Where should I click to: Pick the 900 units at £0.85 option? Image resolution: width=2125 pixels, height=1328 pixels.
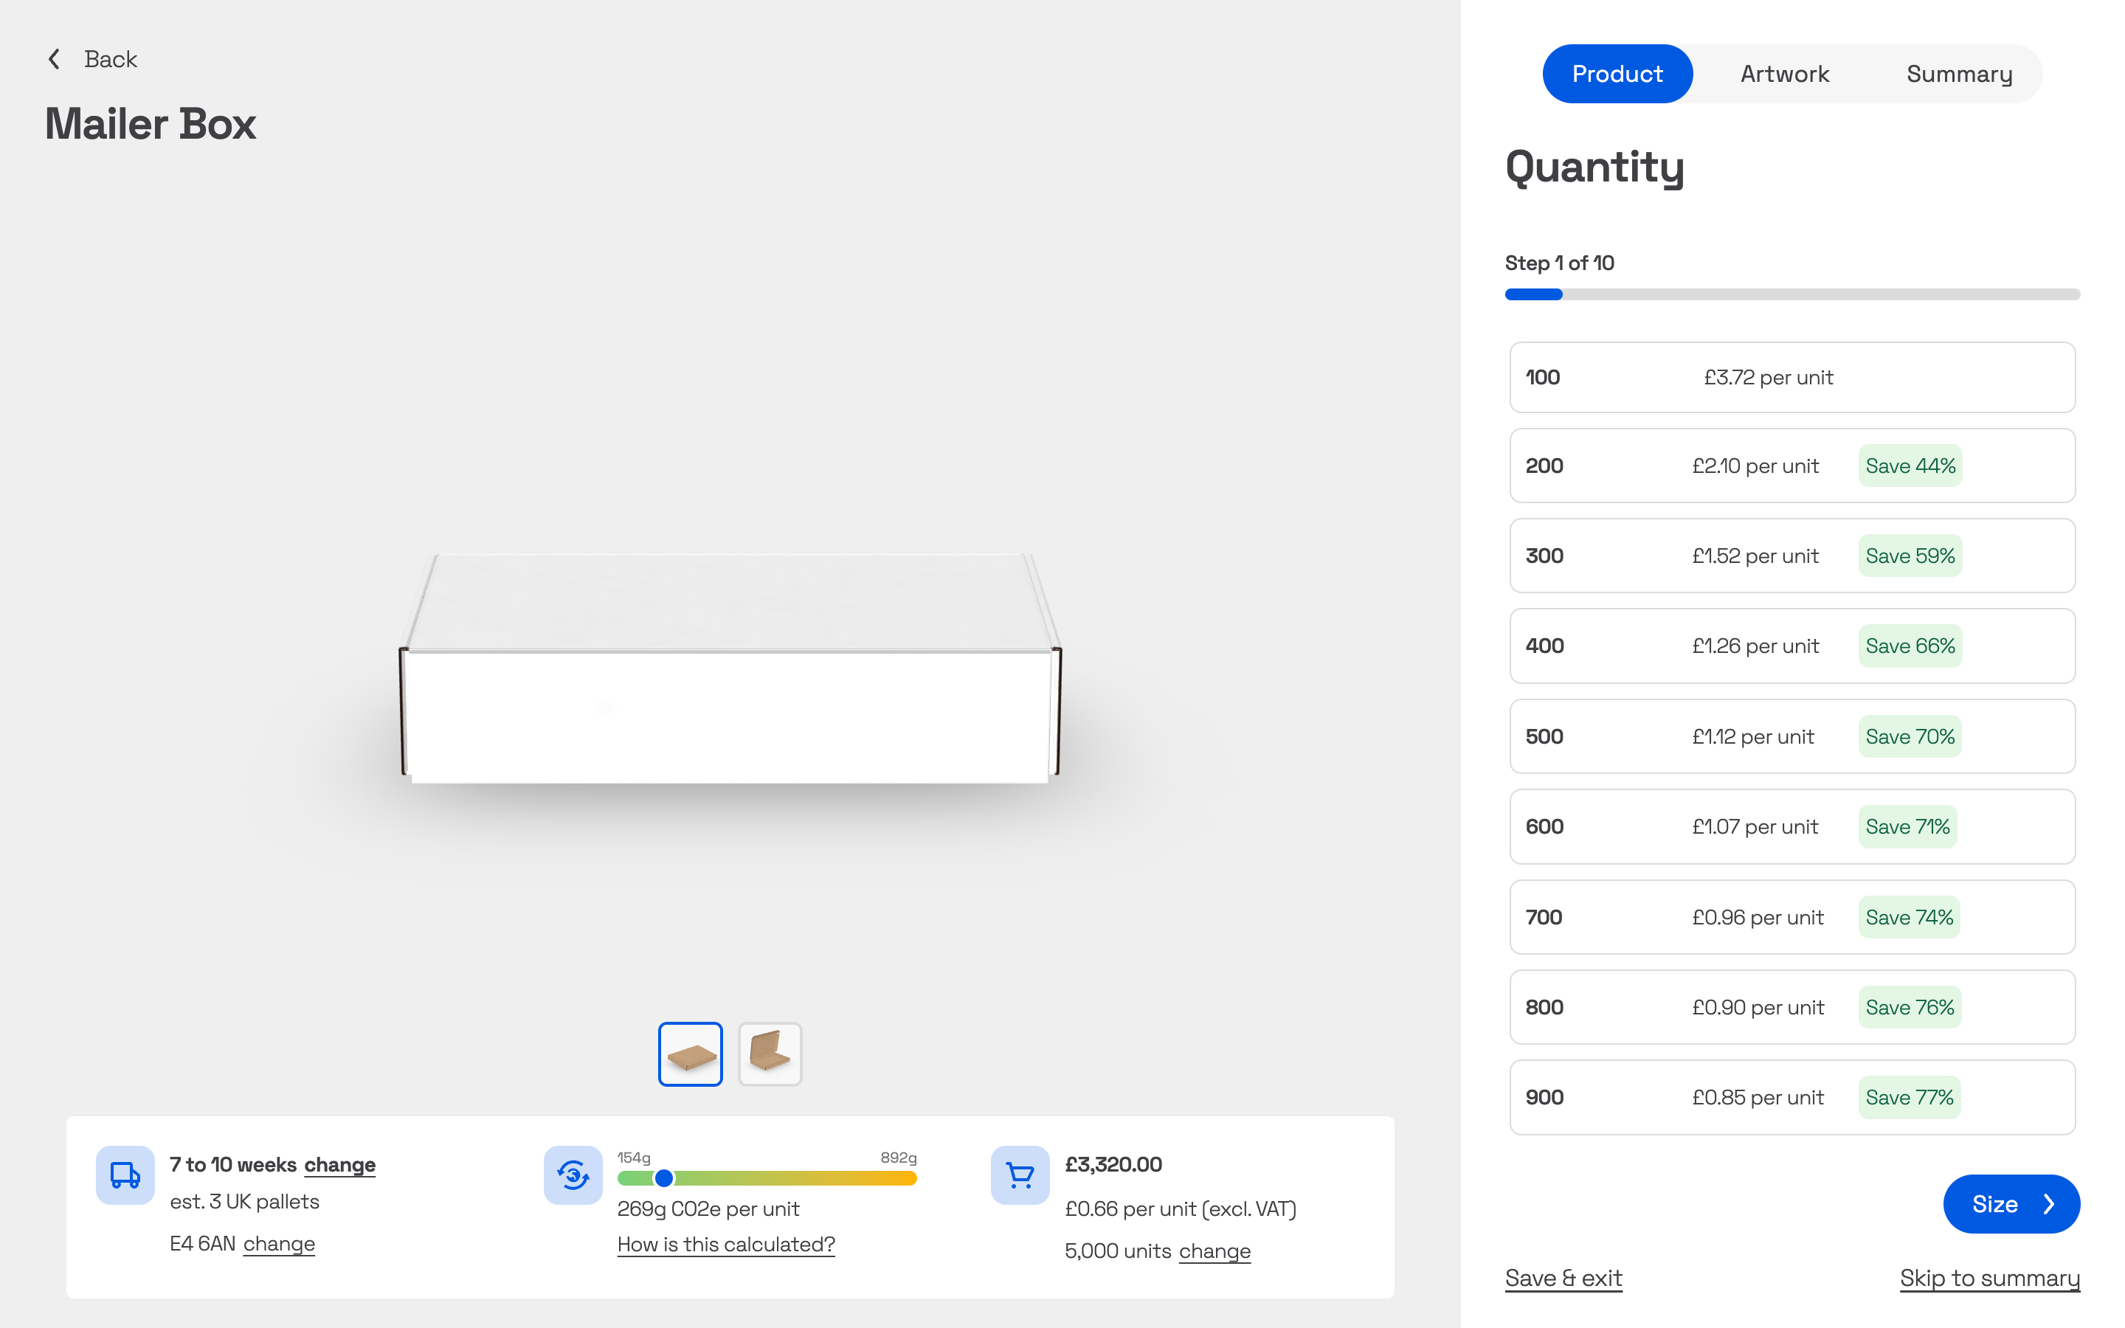(x=1791, y=1097)
